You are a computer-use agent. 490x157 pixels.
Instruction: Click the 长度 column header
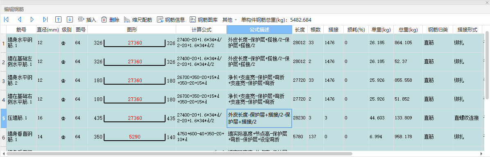coord(299,30)
